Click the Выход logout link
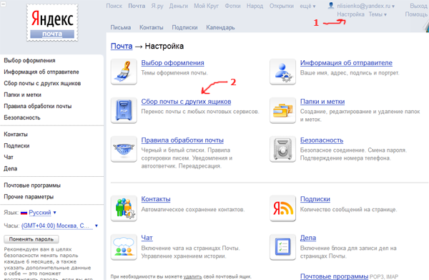429x280 pixels. click(418, 6)
